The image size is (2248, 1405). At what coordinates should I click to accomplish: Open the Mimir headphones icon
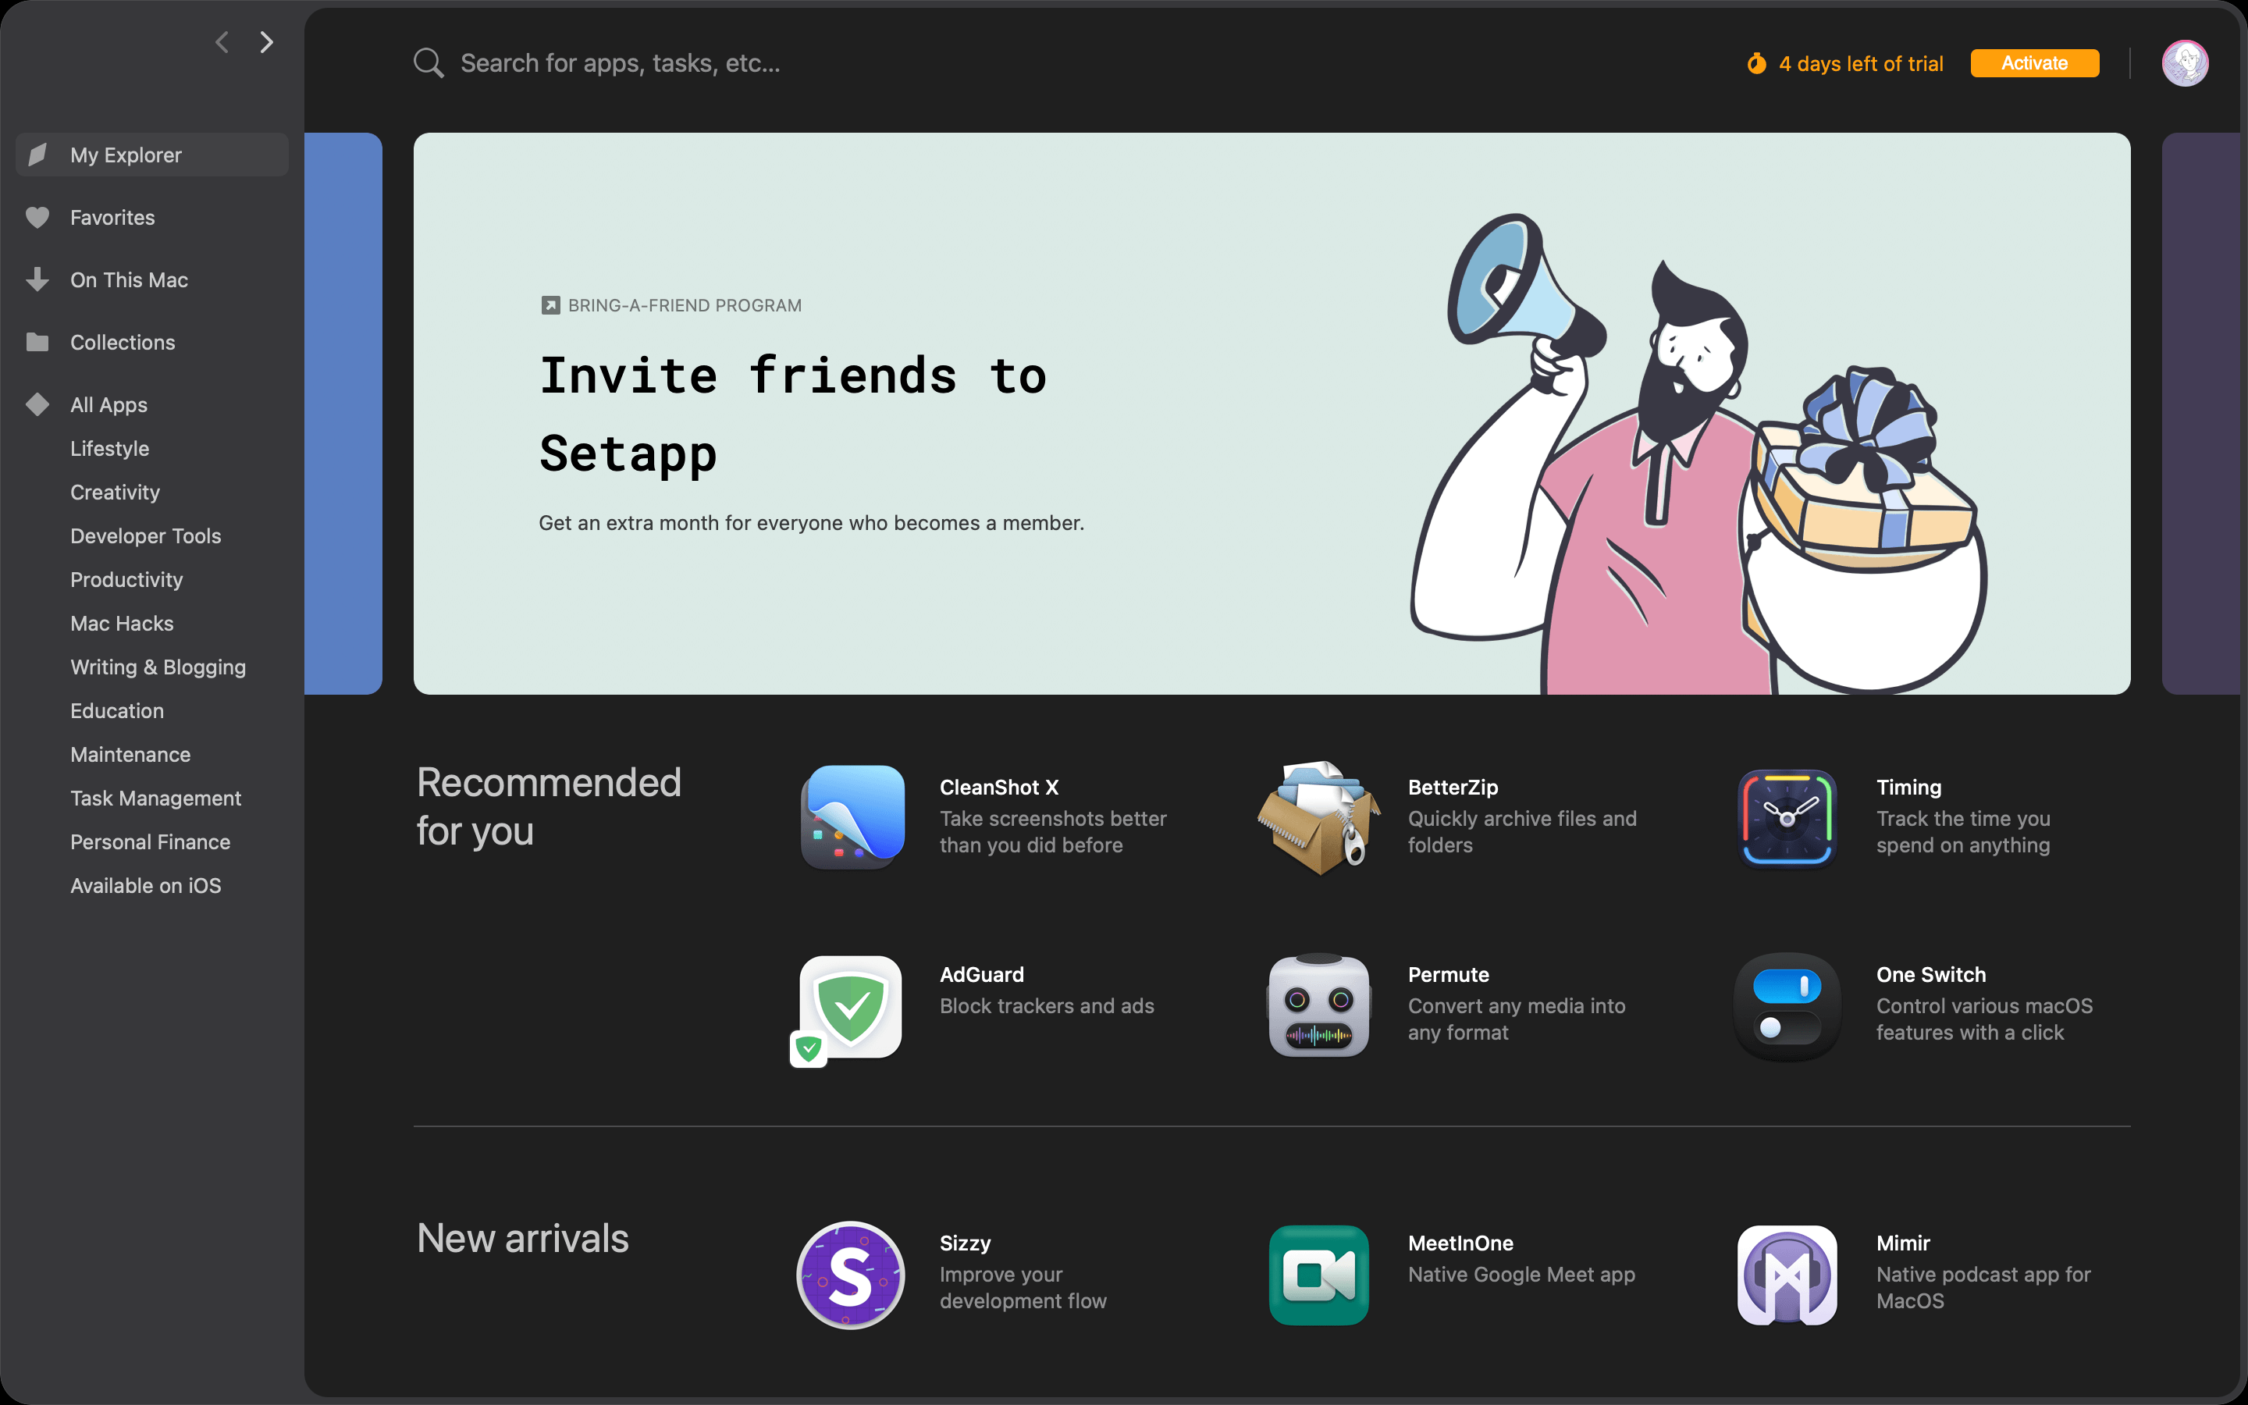point(1787,1275)
